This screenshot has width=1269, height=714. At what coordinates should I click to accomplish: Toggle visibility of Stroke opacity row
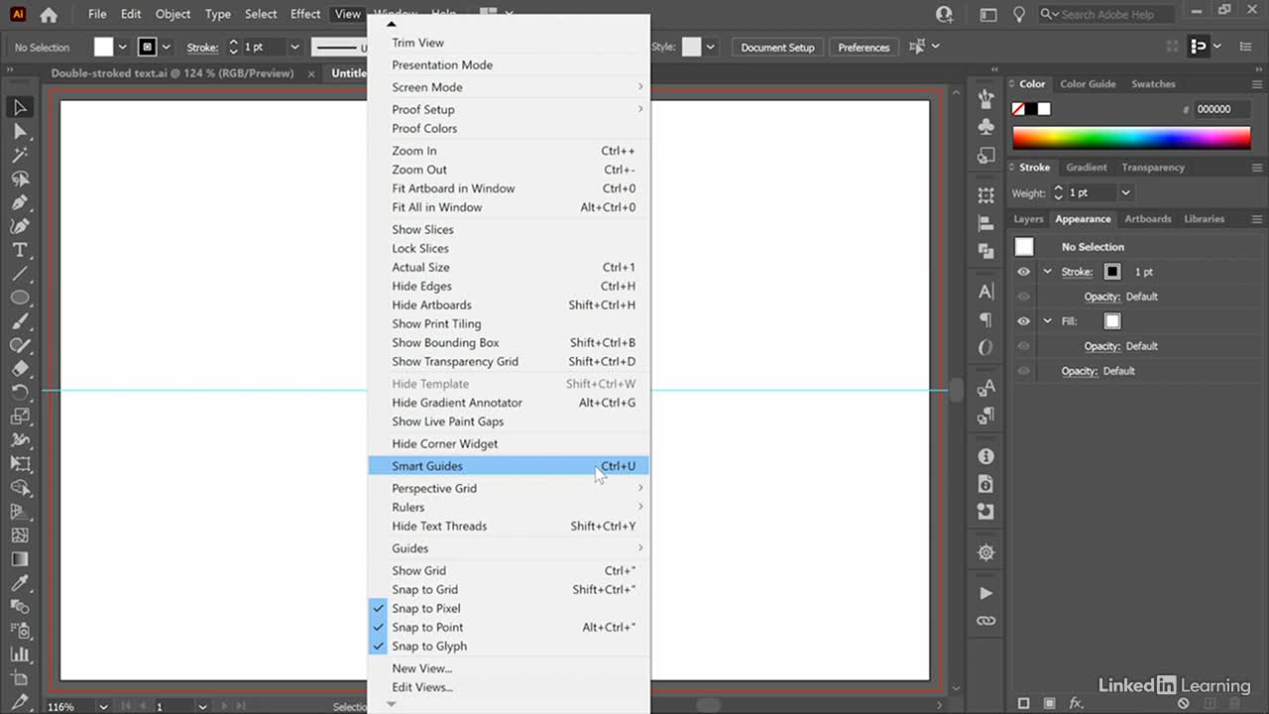pyautogui.click(x=1023, y=297)
